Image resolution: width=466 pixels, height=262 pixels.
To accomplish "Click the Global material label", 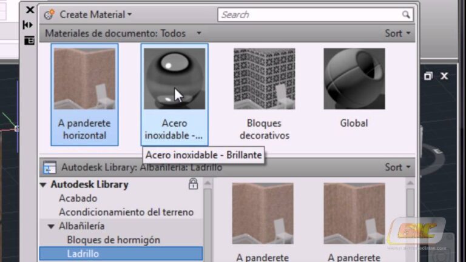I will [x=354, y=123].
